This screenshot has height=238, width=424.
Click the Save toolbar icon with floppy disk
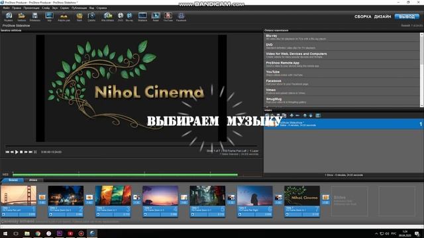(35, 16)
